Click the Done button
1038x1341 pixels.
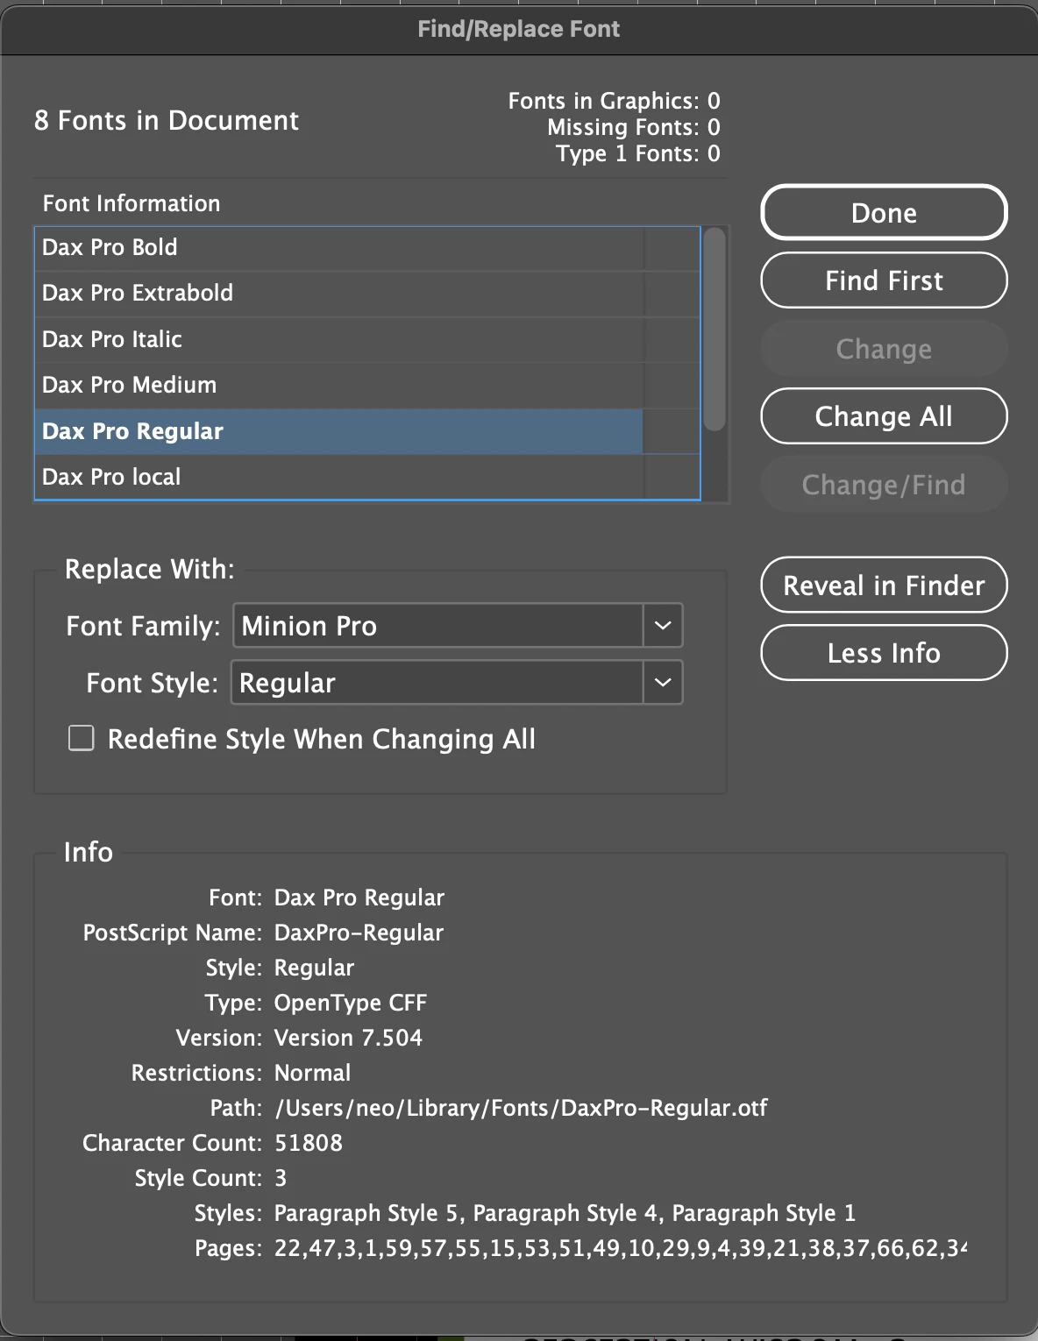(884, 213)
